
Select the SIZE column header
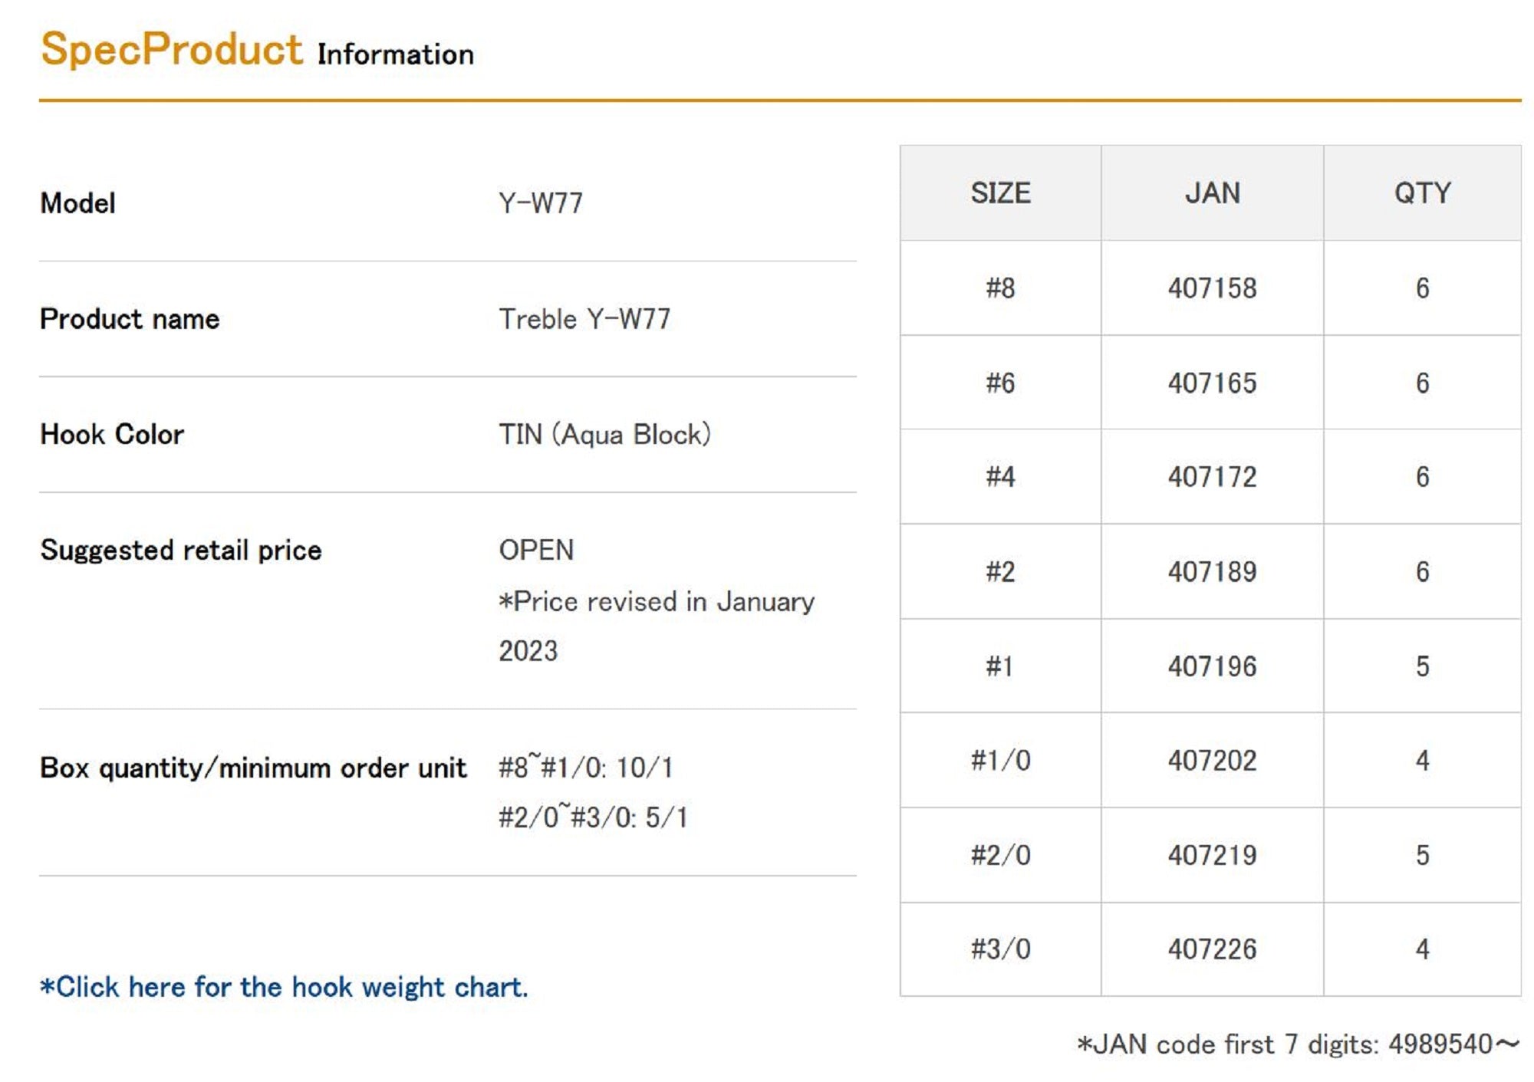point(1000,193)
